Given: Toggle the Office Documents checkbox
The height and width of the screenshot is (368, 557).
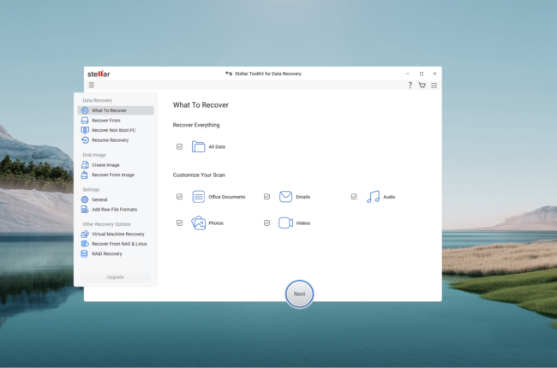Looking at the screenshot, I should [x=179, y=197].
